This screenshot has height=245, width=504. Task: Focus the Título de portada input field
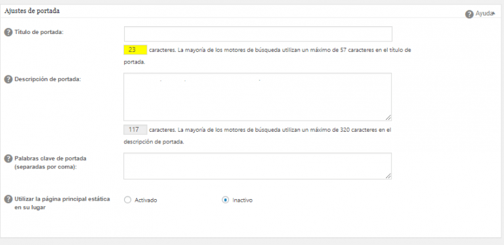coord(258,34)
